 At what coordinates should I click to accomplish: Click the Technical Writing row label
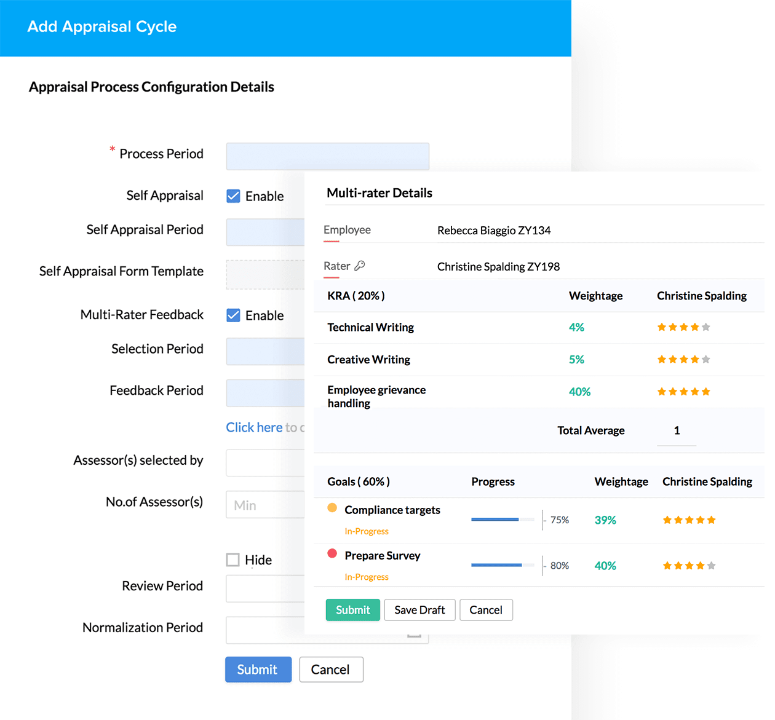pos(370,327)
